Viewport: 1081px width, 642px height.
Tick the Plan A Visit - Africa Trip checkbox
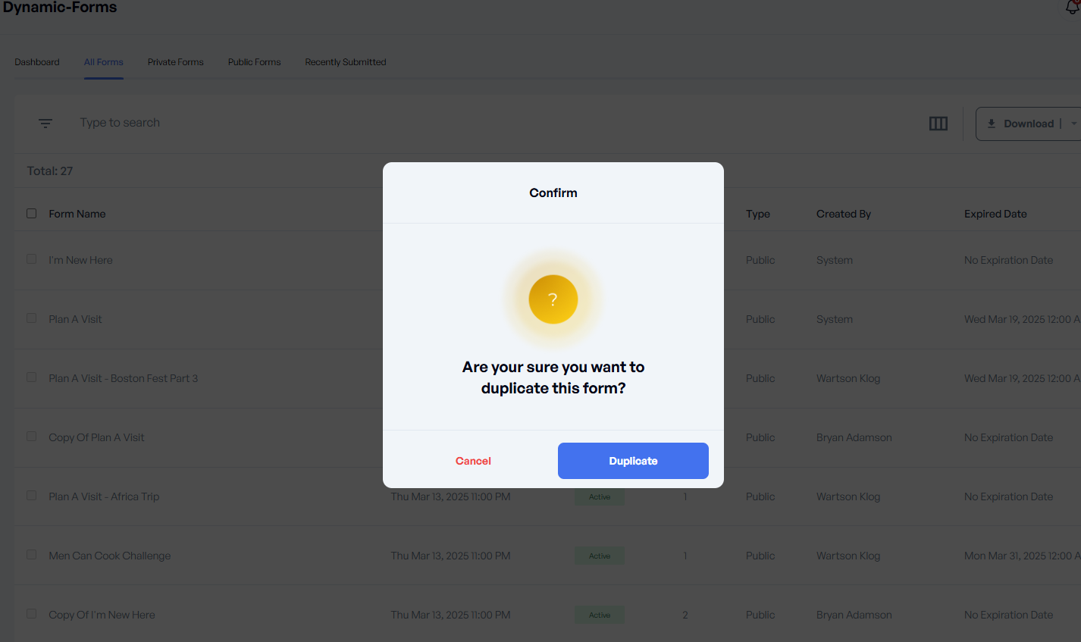[x=32, y=496]
